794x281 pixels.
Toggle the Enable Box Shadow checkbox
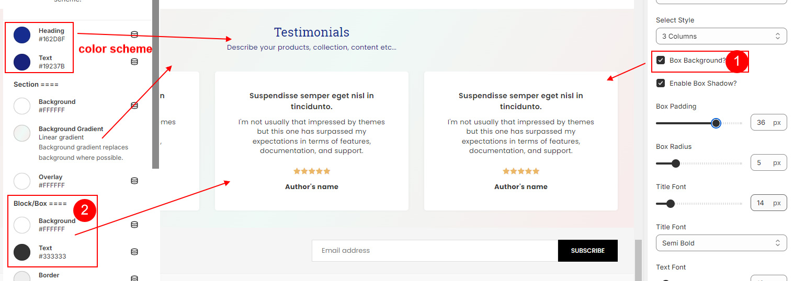tap(661, 83)
